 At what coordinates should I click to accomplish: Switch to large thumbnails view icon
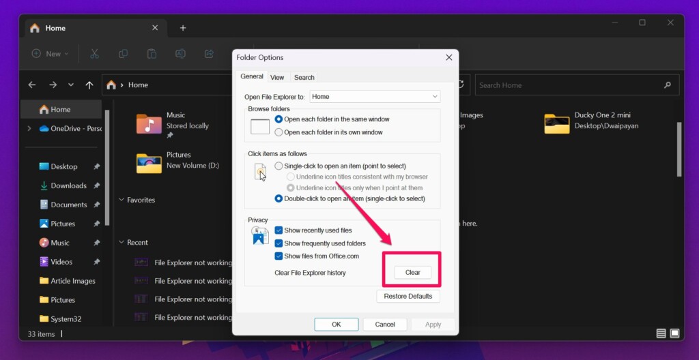point(674,333)
